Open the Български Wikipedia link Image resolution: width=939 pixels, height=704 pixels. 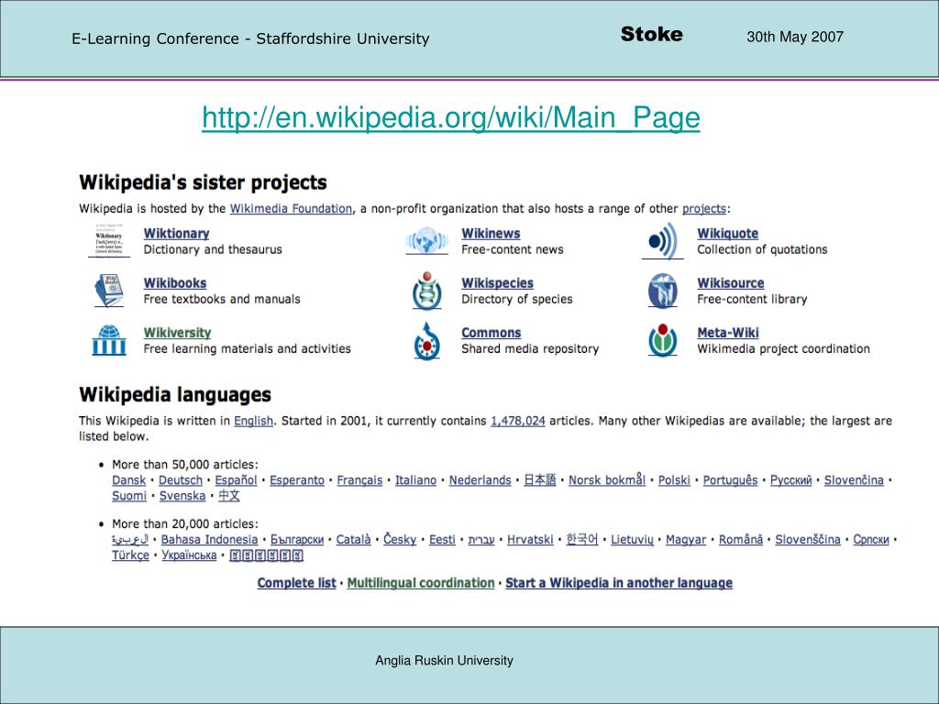[x=297, y=539]
